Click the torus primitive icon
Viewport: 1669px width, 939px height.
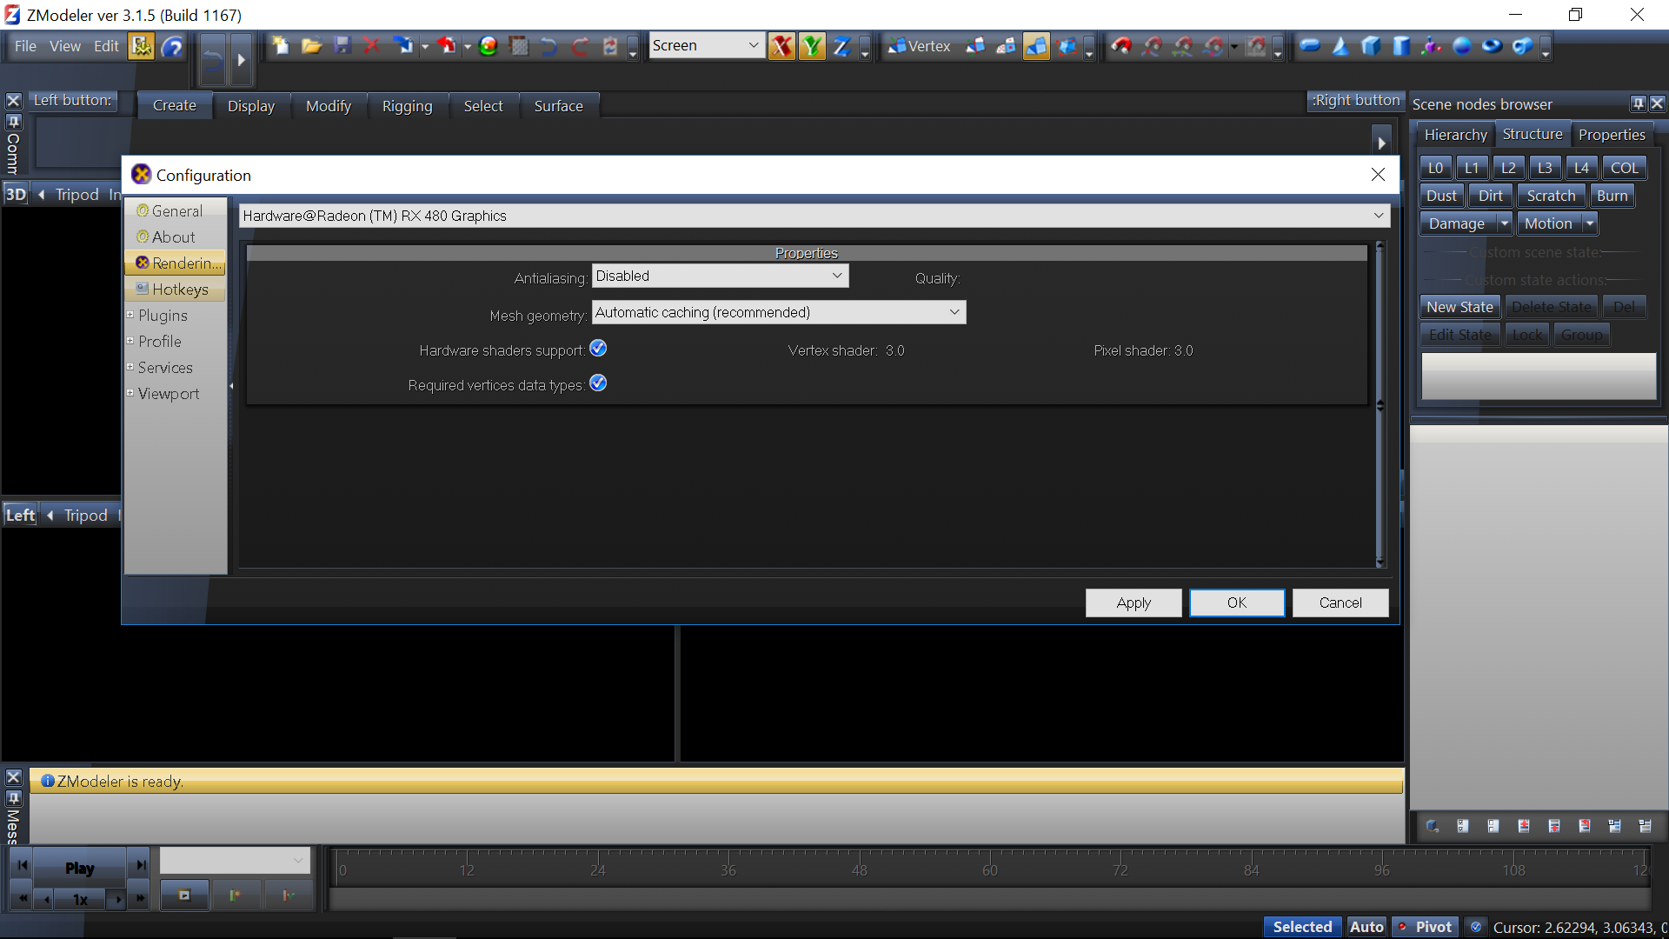(1492, 46)
